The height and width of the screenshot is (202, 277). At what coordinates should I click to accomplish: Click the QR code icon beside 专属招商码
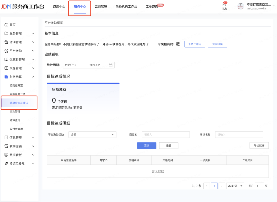(178, 44)
